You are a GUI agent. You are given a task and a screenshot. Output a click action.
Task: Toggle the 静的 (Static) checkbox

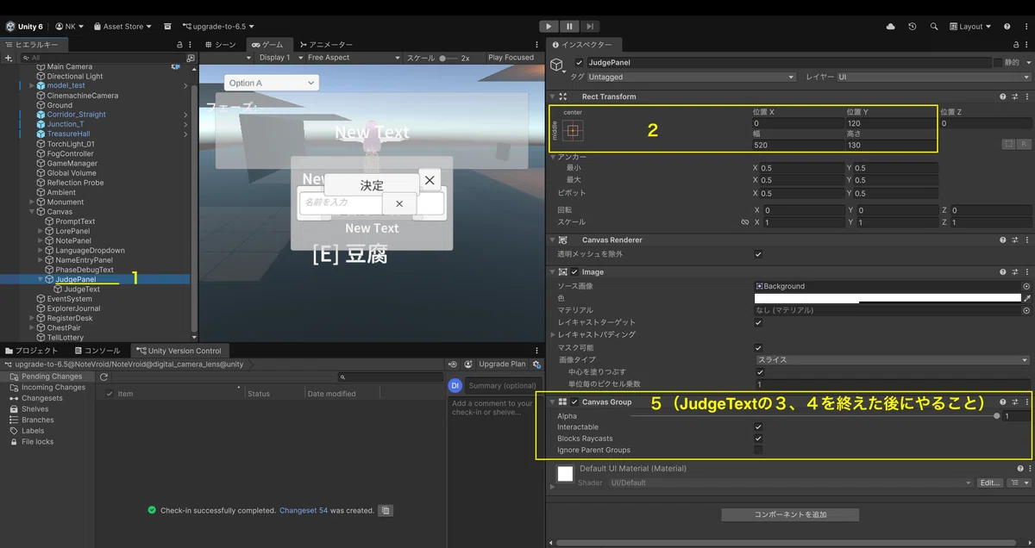coord(998,63)
